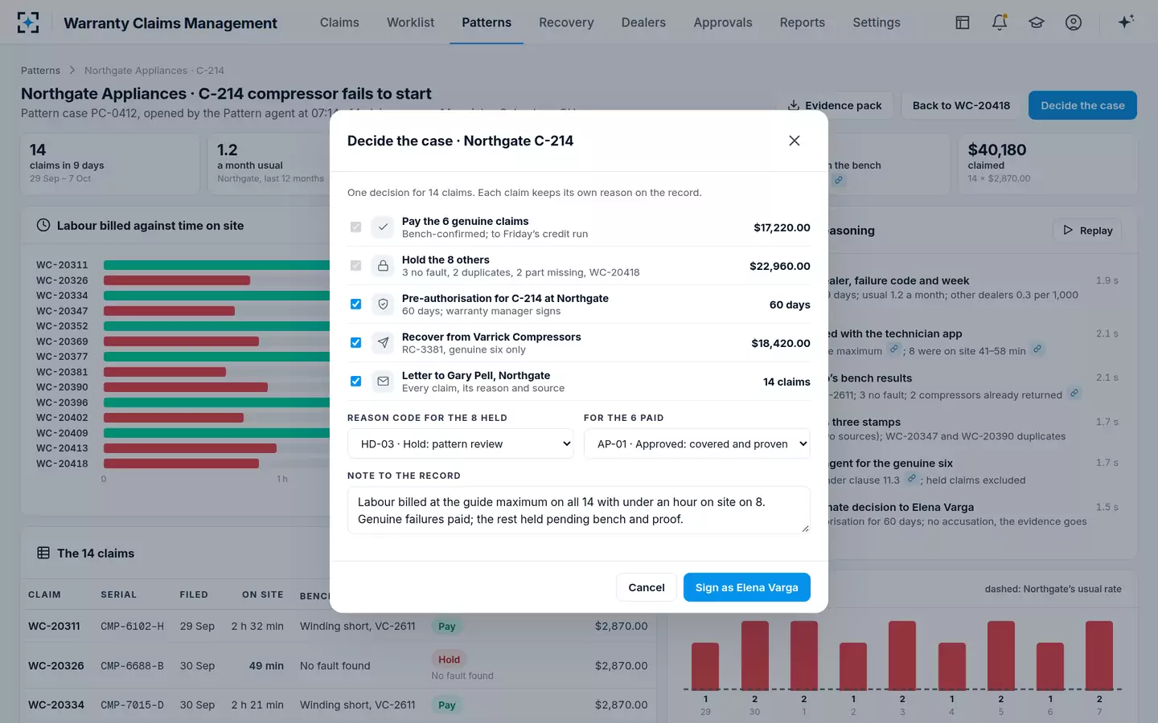
Task: Click the send icon beside Recover from Varrick
Action: pyautogui.click(x=383, y=343)
